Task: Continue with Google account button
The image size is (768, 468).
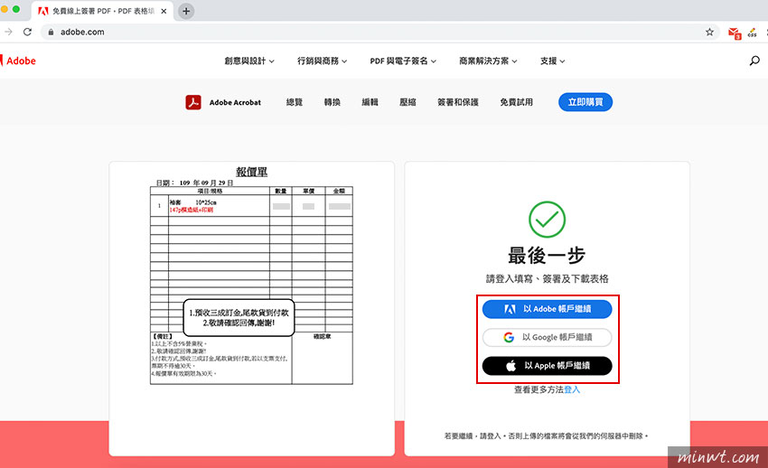Action: click(x=548, y=337)
